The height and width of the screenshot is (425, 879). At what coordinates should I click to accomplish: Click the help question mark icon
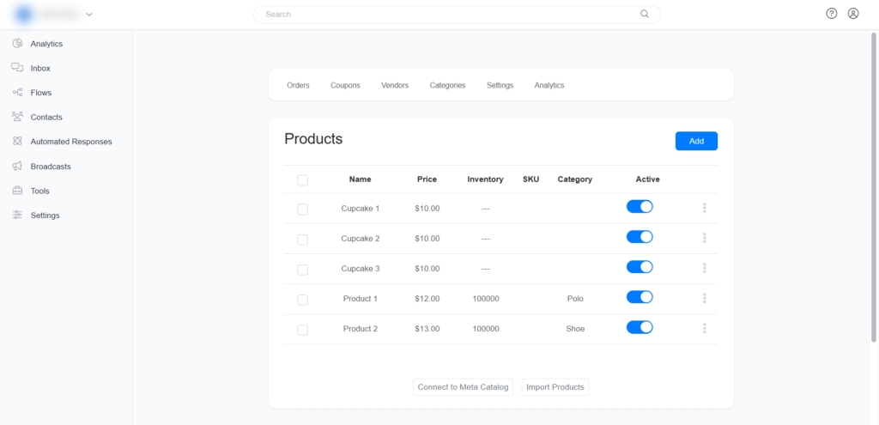click(832, 14)
